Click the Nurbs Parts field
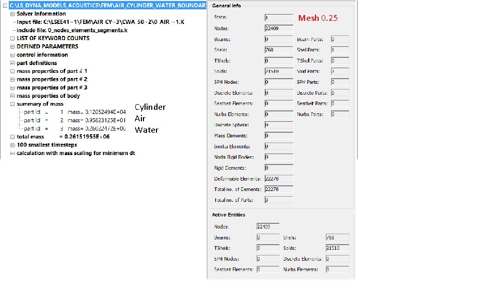Screen dimensions: 499x281 [340, 114]
